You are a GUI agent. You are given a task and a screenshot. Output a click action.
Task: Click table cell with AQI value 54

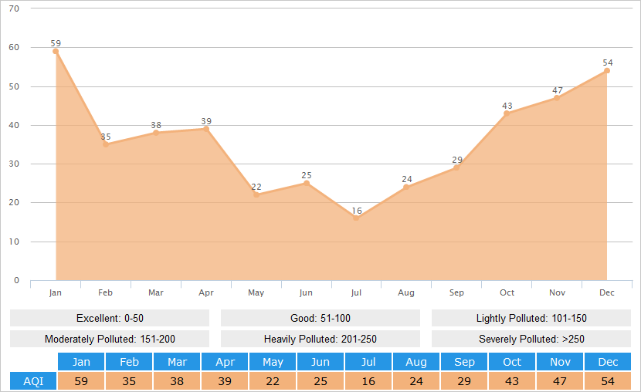608,381
